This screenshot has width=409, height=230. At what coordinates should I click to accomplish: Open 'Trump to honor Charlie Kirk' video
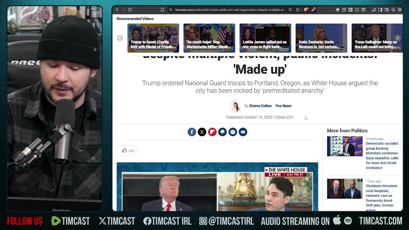point(153,38)
